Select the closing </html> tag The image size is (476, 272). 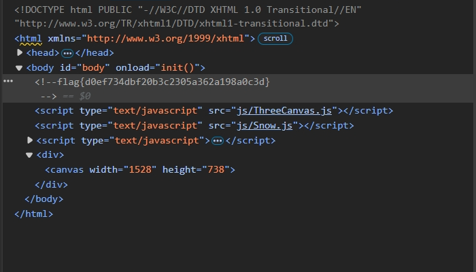[x=34, y=214]
